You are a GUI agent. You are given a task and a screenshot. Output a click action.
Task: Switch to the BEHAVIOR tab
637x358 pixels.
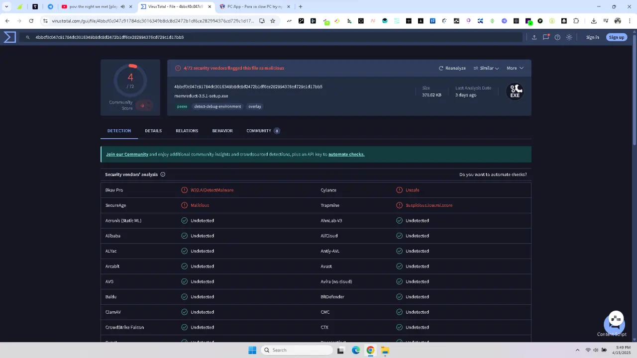tap(222, 131)
